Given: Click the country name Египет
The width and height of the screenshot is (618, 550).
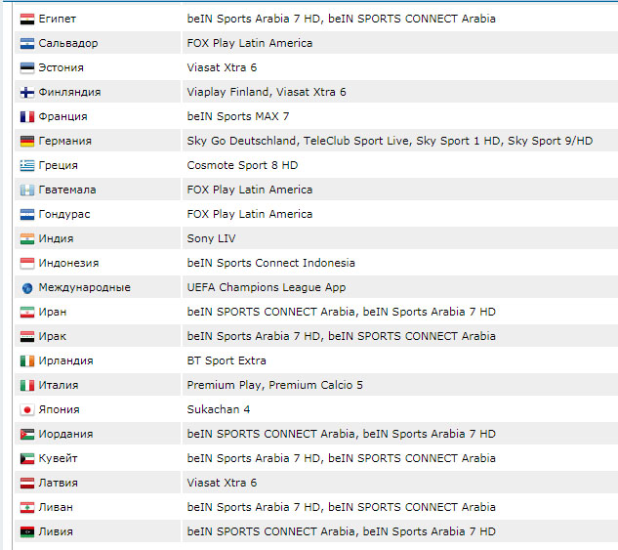Looking at the screenshot, I should [58, 19].
